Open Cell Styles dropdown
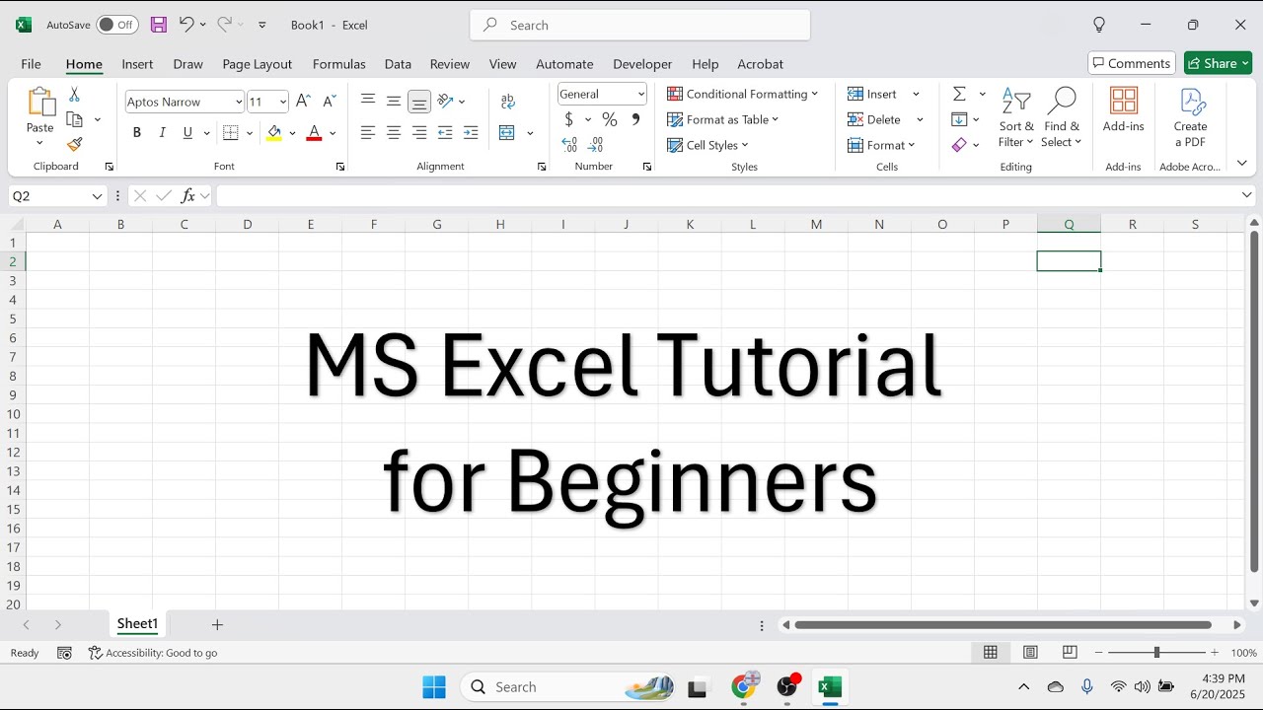Image resolution: width=1263 pixels, height=710 pixels. point(707,145)
